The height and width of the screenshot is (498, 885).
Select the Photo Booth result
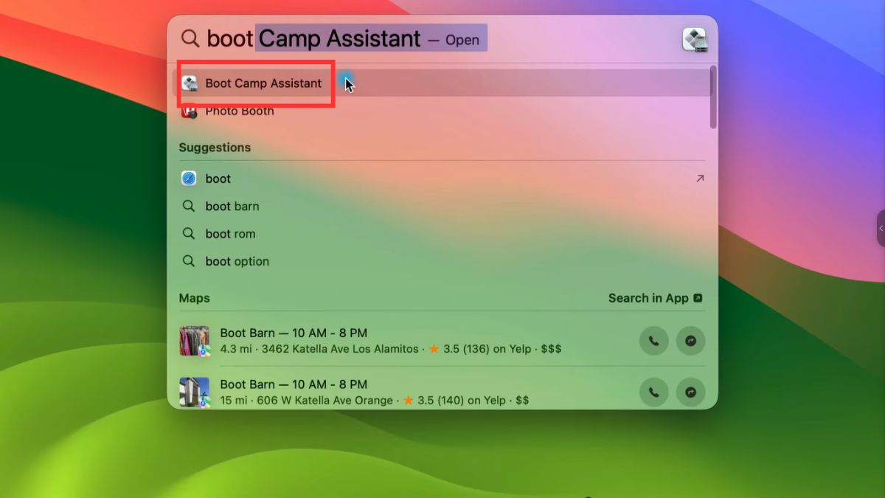coord(441,111)
